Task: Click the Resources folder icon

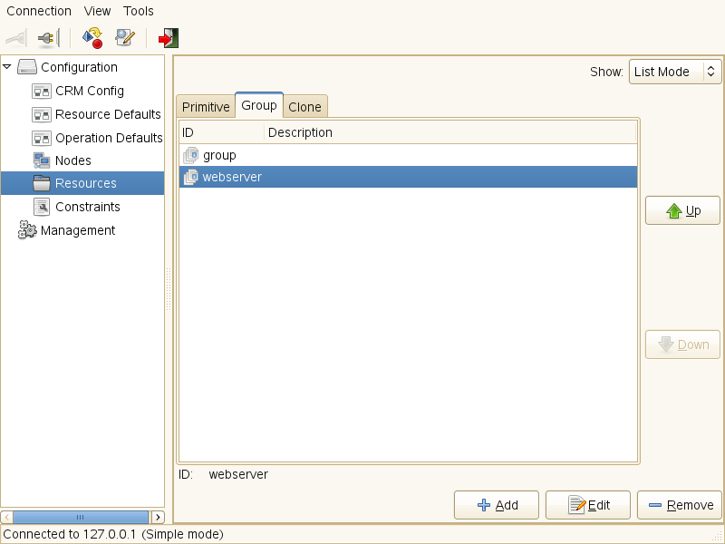Action: [41, 183]
